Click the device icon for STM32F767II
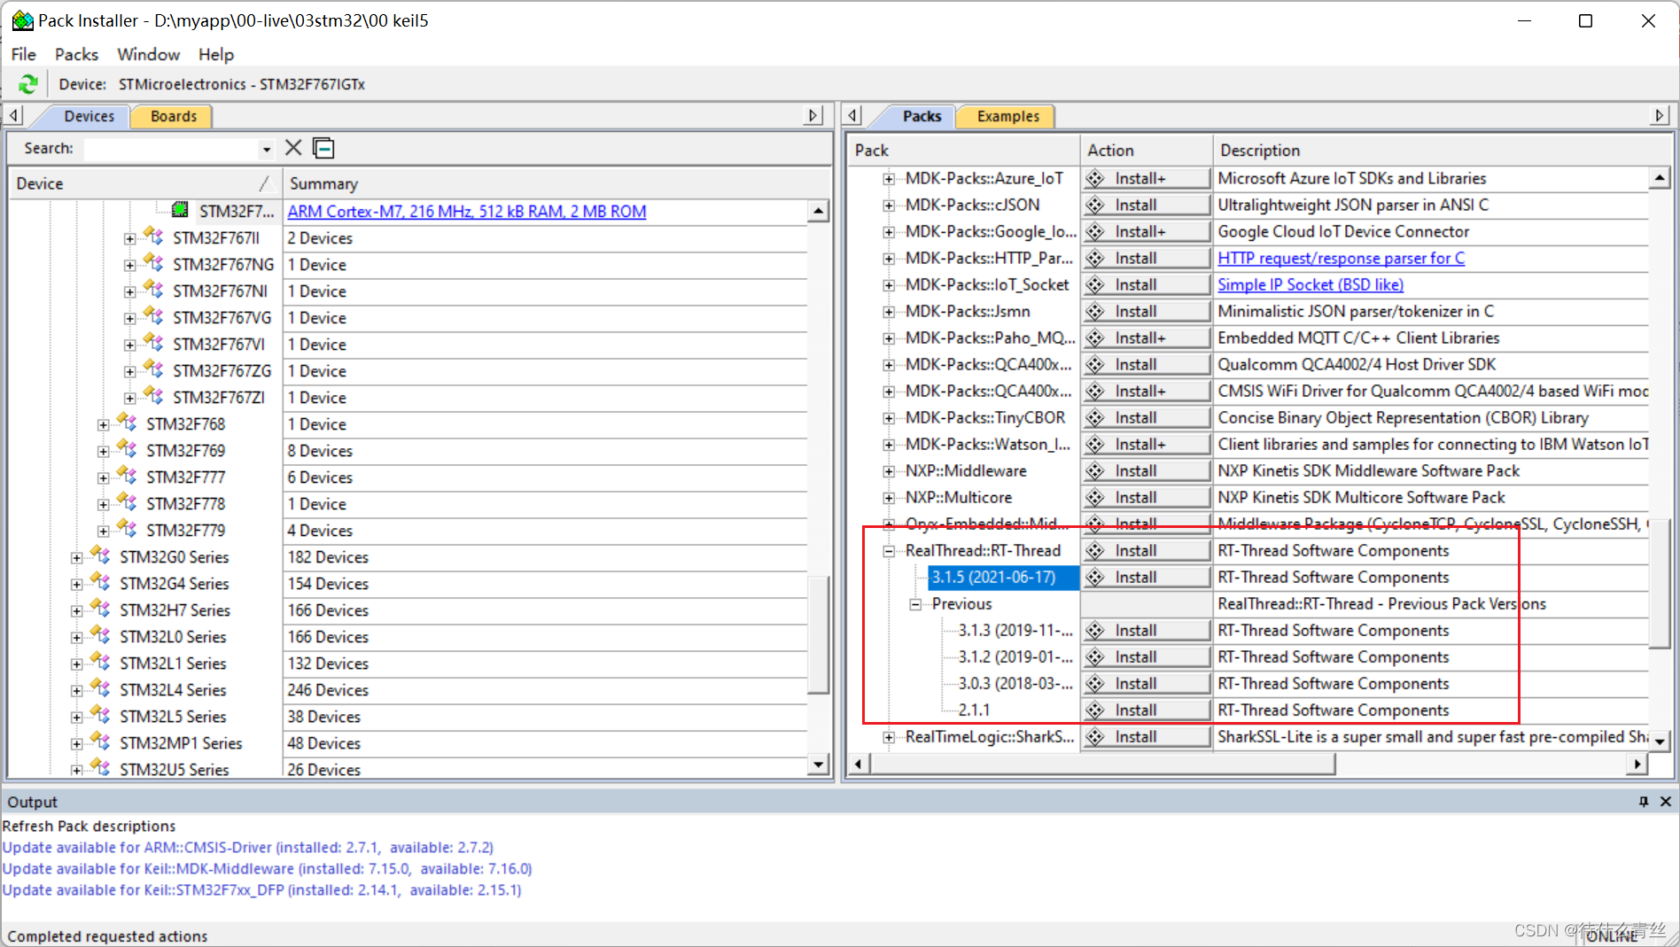The width and height of the screenshot is (1680, 947). point(154,237)
